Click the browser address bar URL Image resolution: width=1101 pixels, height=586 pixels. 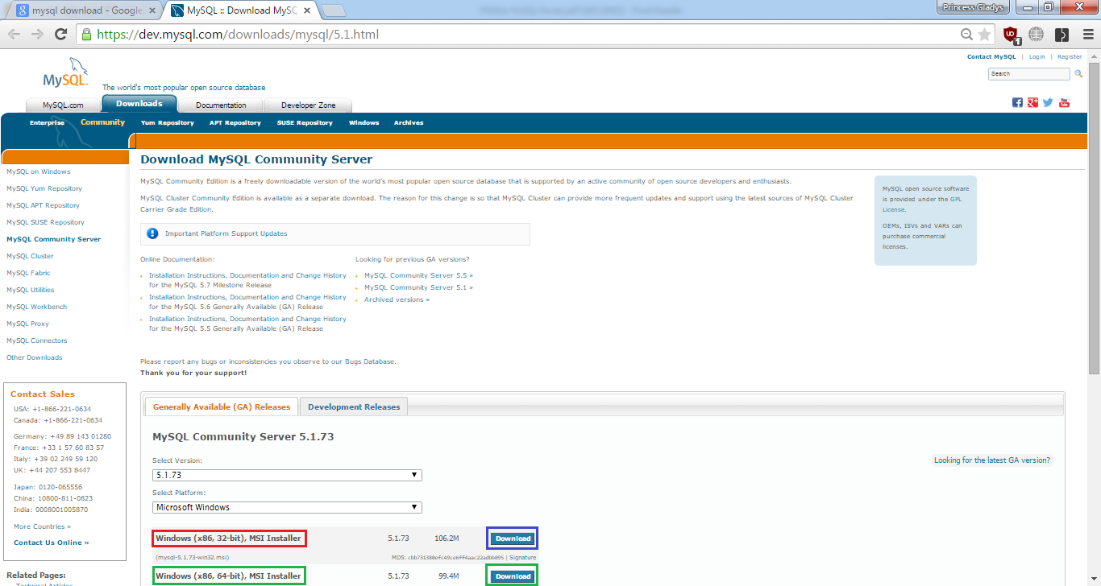click(x=238, y=35)
